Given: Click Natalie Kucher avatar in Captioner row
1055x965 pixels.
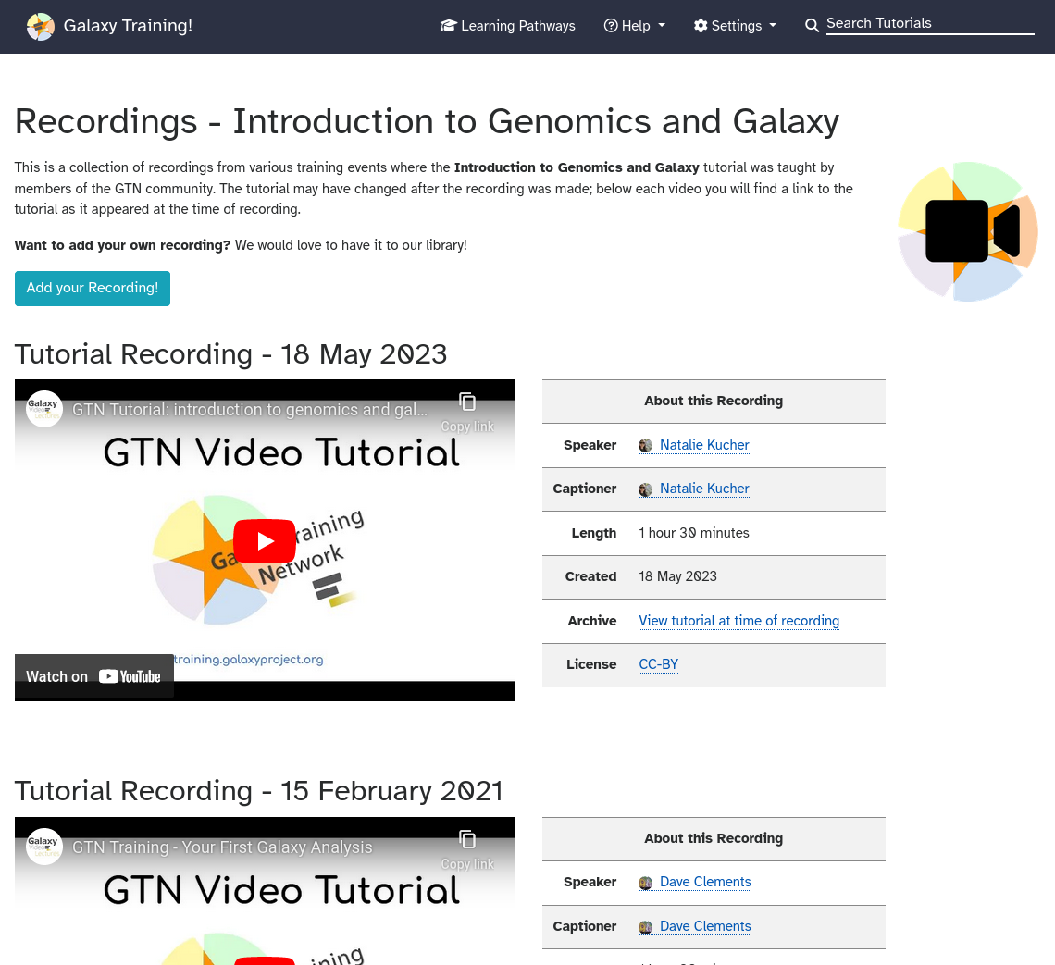Looking at the screenshot, I should (645, 489).
